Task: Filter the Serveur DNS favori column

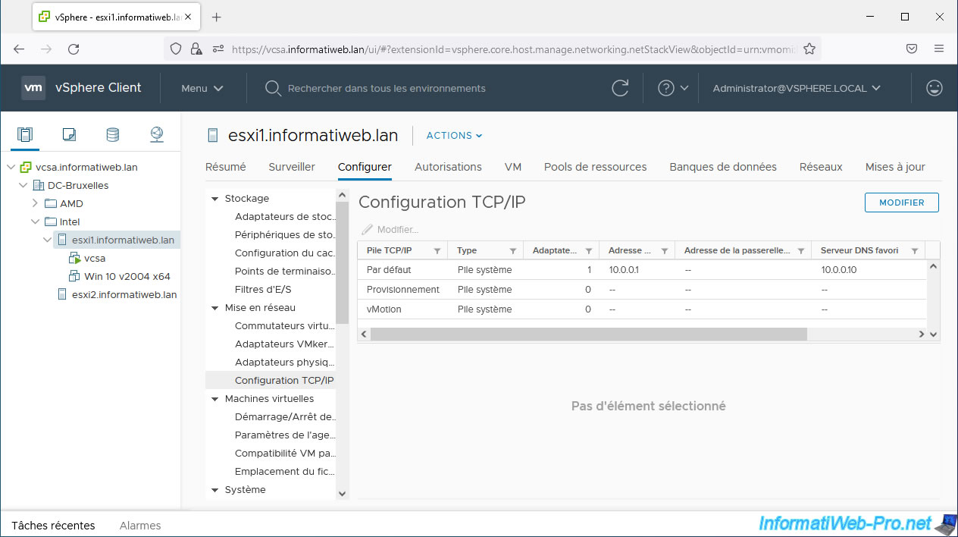Action: click(x=914, y=250)
